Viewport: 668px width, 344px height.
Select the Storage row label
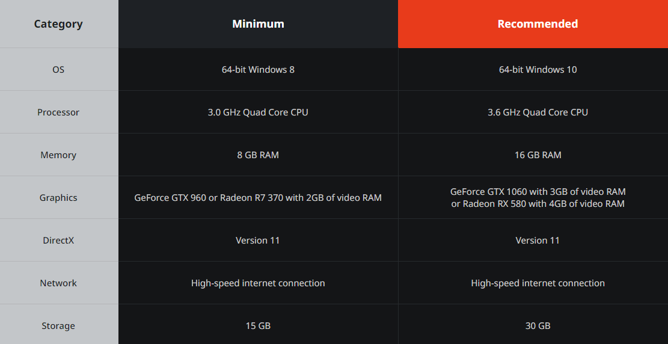click(x=58, y=326)
